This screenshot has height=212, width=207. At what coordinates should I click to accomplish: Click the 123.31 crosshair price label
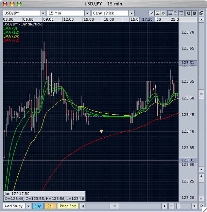pos(188,160)
